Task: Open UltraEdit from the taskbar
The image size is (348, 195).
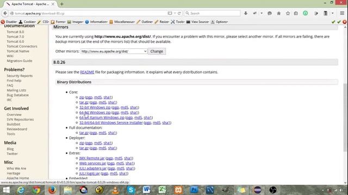Action: (99, 190)
